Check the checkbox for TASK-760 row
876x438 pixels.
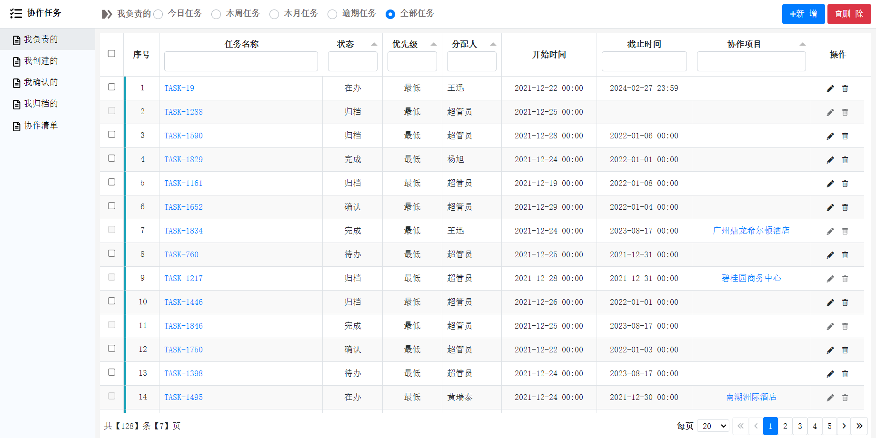111,253
